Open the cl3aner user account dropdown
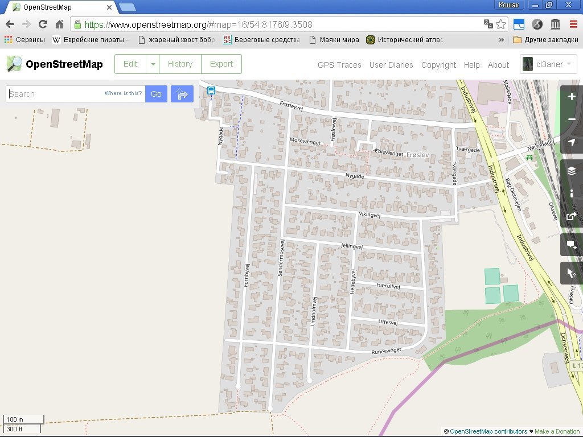The height and width of the screenshot is (437, 583). click(x=549, y=64)
